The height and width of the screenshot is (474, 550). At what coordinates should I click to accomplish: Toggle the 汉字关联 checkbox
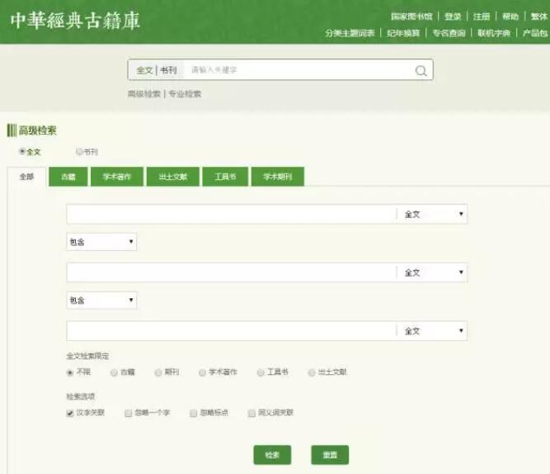click(70, 413)
